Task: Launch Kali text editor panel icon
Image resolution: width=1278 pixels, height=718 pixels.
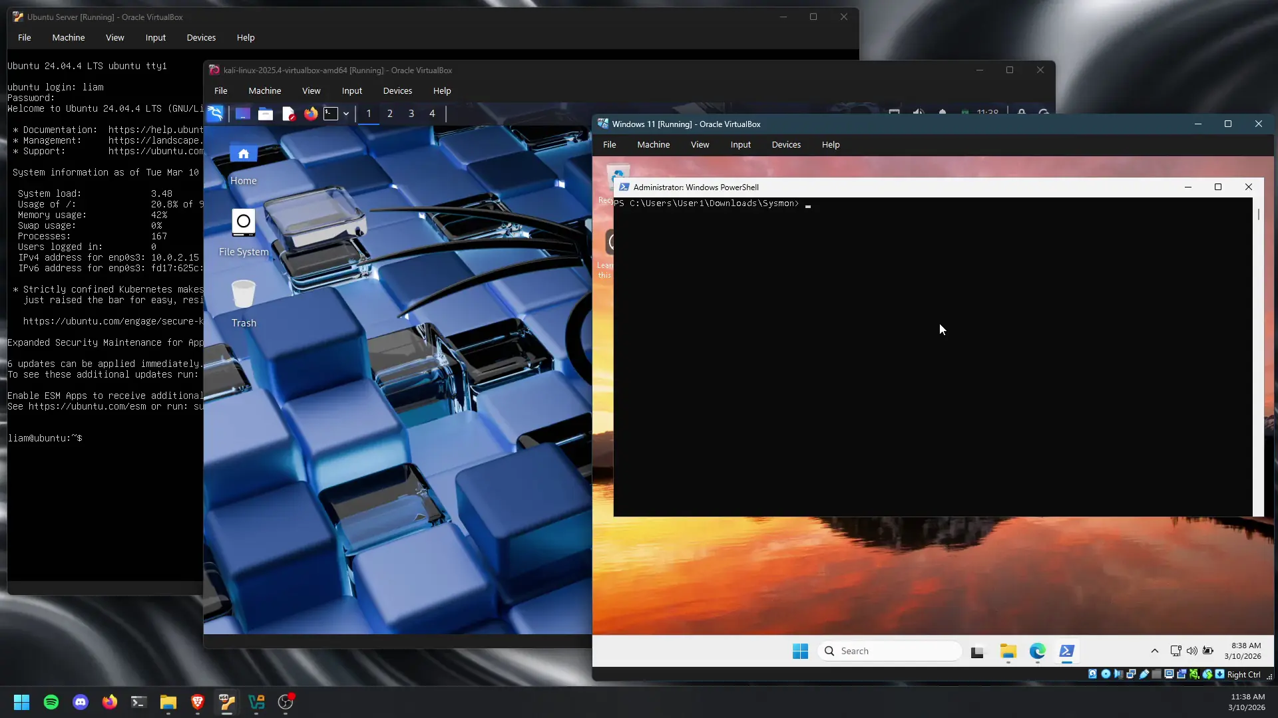Action: (x=288, y=114)
